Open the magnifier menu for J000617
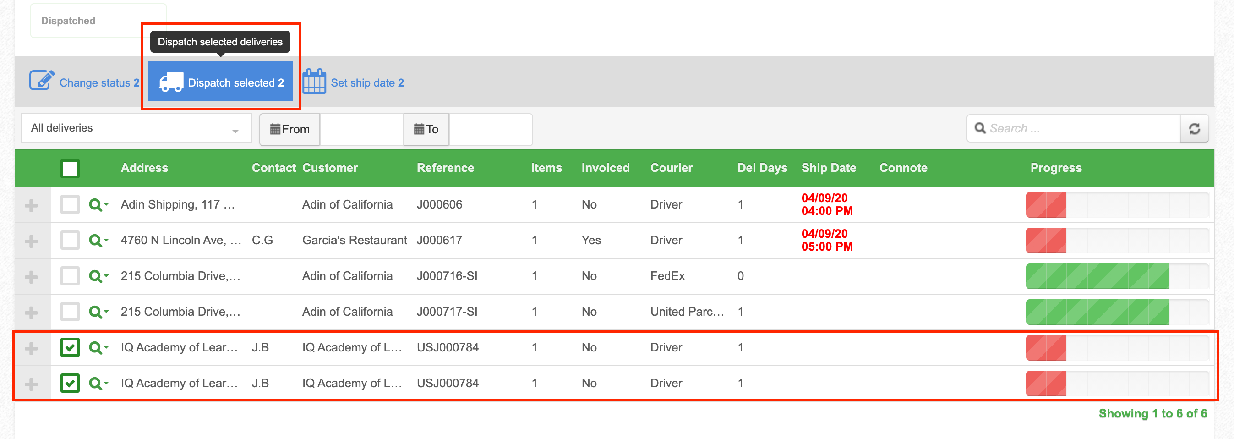1234x439 pixels. coord(98,241)
